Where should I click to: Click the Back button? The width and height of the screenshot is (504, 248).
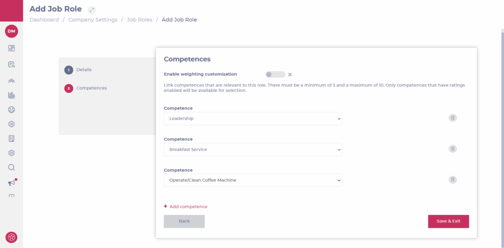click(x=184, y=221)
